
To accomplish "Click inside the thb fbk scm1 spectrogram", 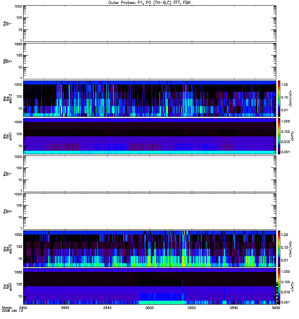I will coord(150,136).
